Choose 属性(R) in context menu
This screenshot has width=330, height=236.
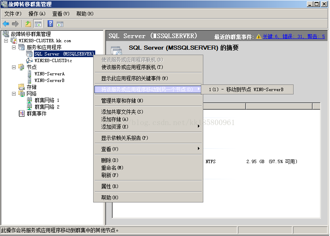(x=148, y=186)
